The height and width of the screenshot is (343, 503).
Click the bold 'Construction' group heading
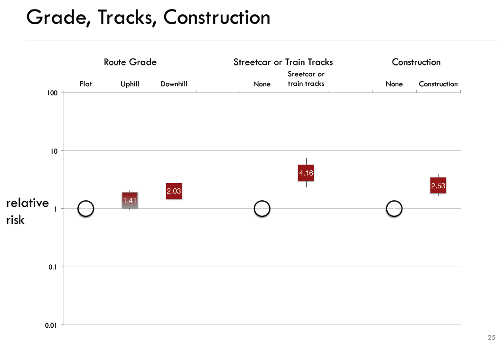[x=416, y=62]
